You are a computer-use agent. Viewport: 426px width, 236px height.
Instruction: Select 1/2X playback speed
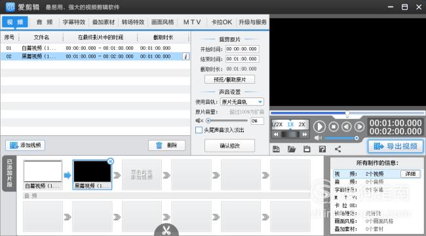click(277, 124)
